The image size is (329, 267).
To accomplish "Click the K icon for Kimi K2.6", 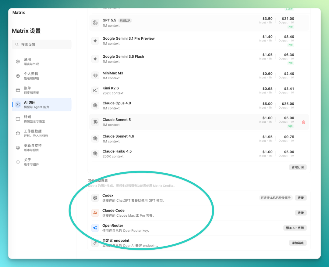I will 95,90.
